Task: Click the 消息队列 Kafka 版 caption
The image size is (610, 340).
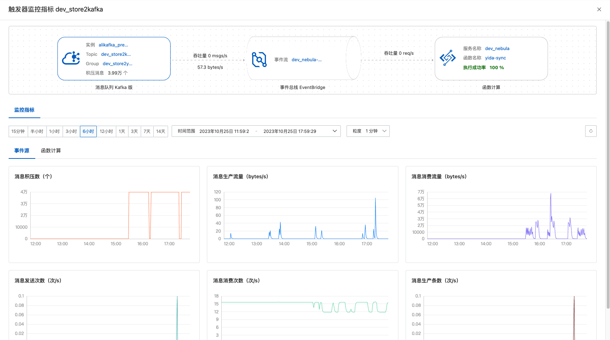Action: coord(114,88)
